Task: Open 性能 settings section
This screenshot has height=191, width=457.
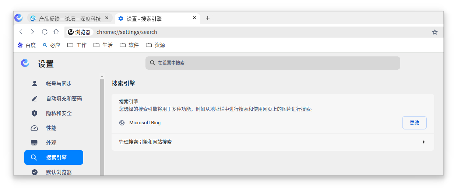Action: pos(54,128)
